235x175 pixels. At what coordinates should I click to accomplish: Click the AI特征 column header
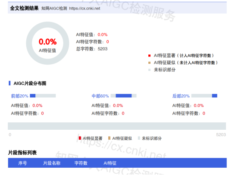click(x=110, y=163)
